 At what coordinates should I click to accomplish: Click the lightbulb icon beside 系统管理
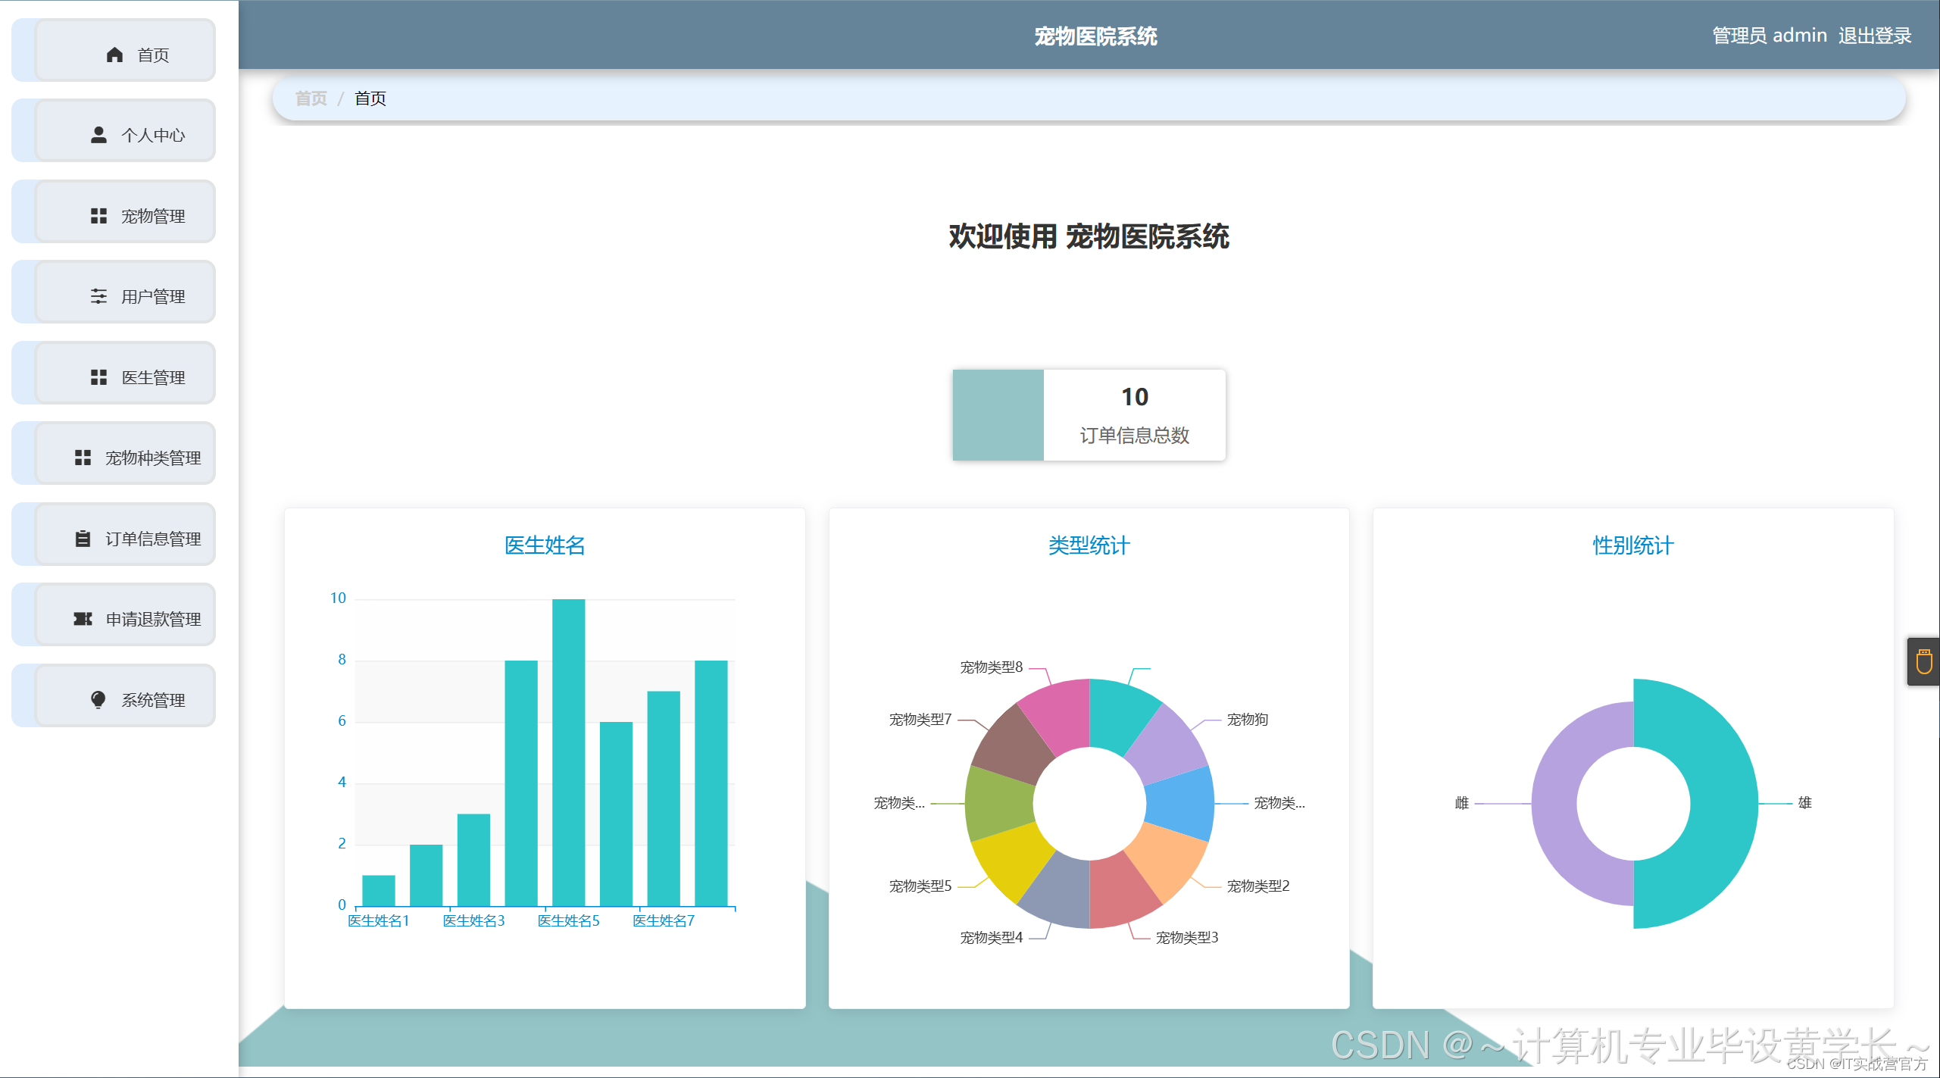coord(98,699)
